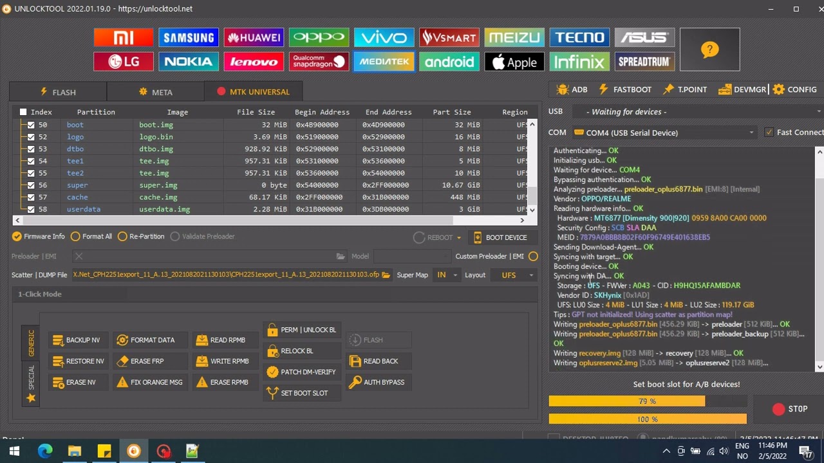The height and width of the screenshot is (463, 824).
Task: Click the ERASE FRP button
Action: click(142, 361)
